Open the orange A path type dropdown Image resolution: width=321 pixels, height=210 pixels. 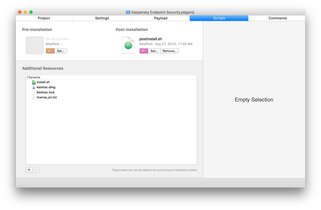[50, 51]
